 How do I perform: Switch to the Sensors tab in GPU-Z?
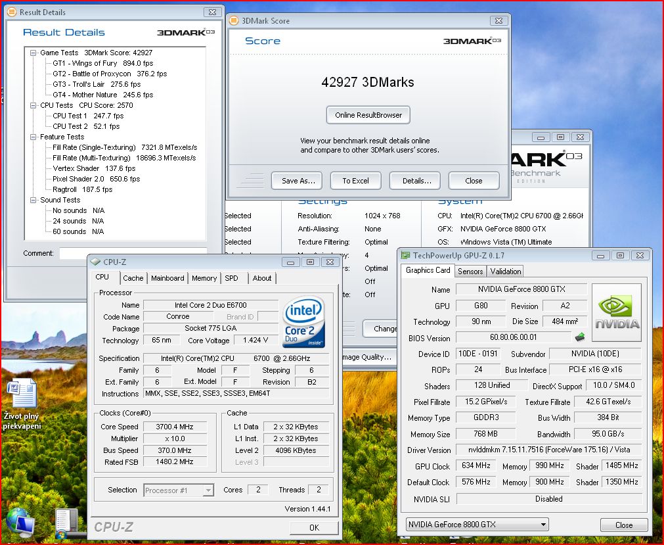470,272
